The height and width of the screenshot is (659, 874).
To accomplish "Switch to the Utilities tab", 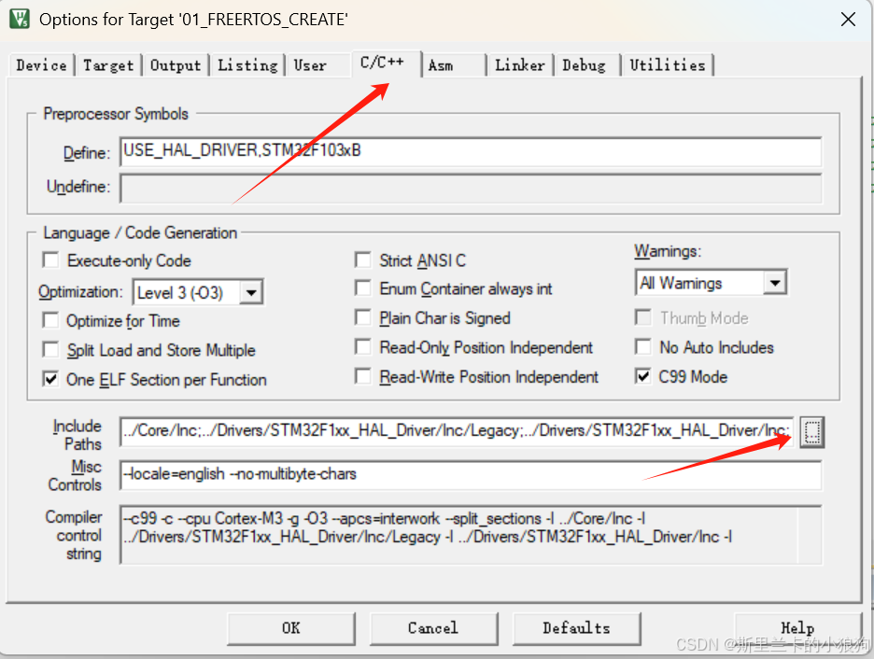I will [x=668, y=65].
